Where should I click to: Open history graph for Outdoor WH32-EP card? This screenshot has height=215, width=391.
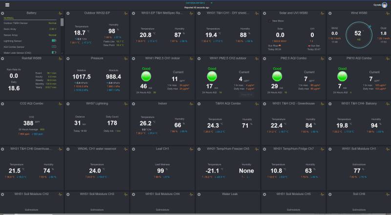126,14
